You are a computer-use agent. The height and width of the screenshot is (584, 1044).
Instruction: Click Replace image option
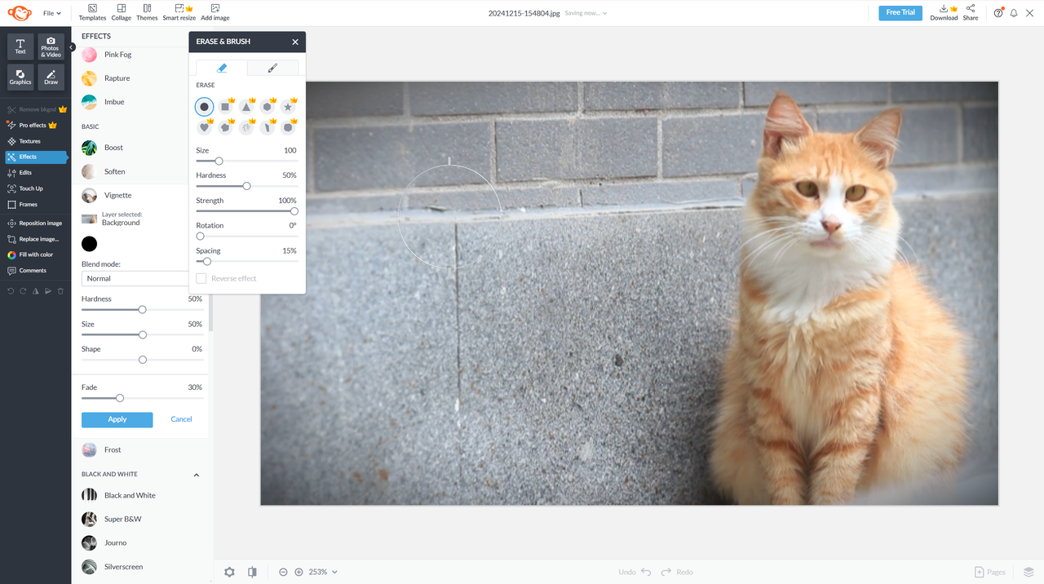coord(33,239)
